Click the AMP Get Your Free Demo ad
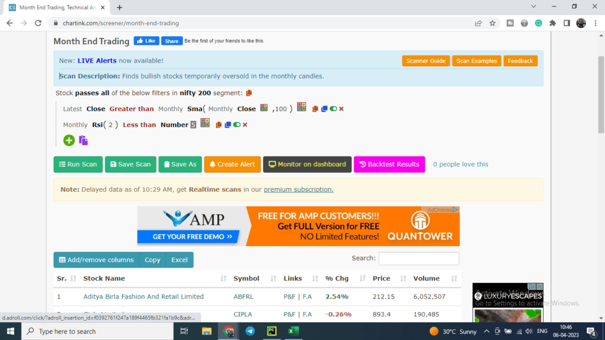Image resolution: width=605 pixels, height=340 pixels. pos(188,236)
